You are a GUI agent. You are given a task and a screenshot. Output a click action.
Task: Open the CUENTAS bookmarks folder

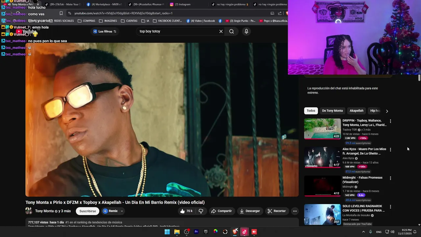129,21
